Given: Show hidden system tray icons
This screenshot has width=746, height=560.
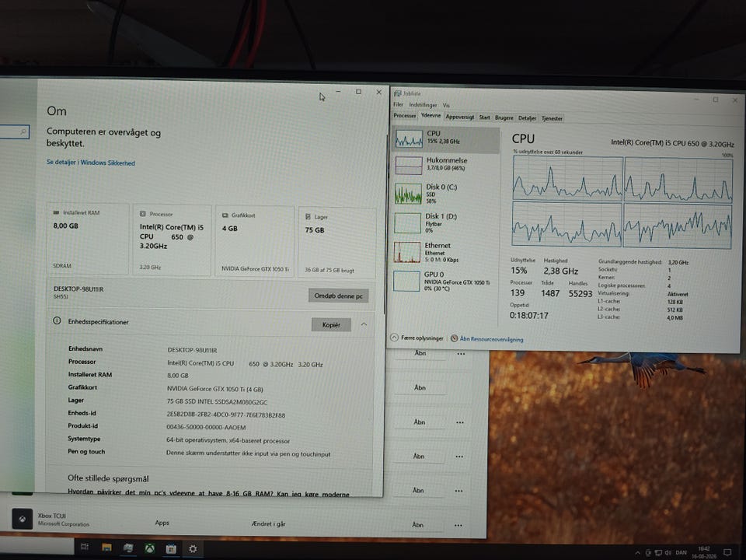Looking at the screenshot, I should 637,553.
